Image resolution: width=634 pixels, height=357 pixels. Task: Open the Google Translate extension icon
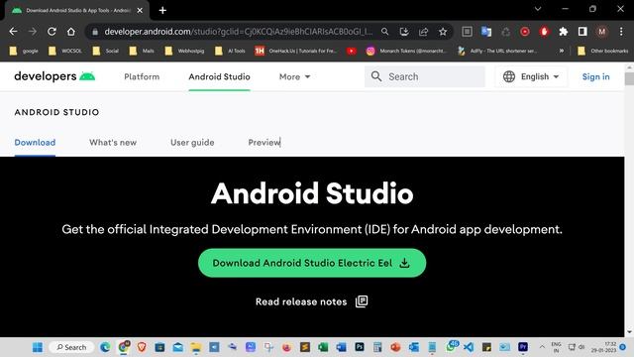coord(486,32)
